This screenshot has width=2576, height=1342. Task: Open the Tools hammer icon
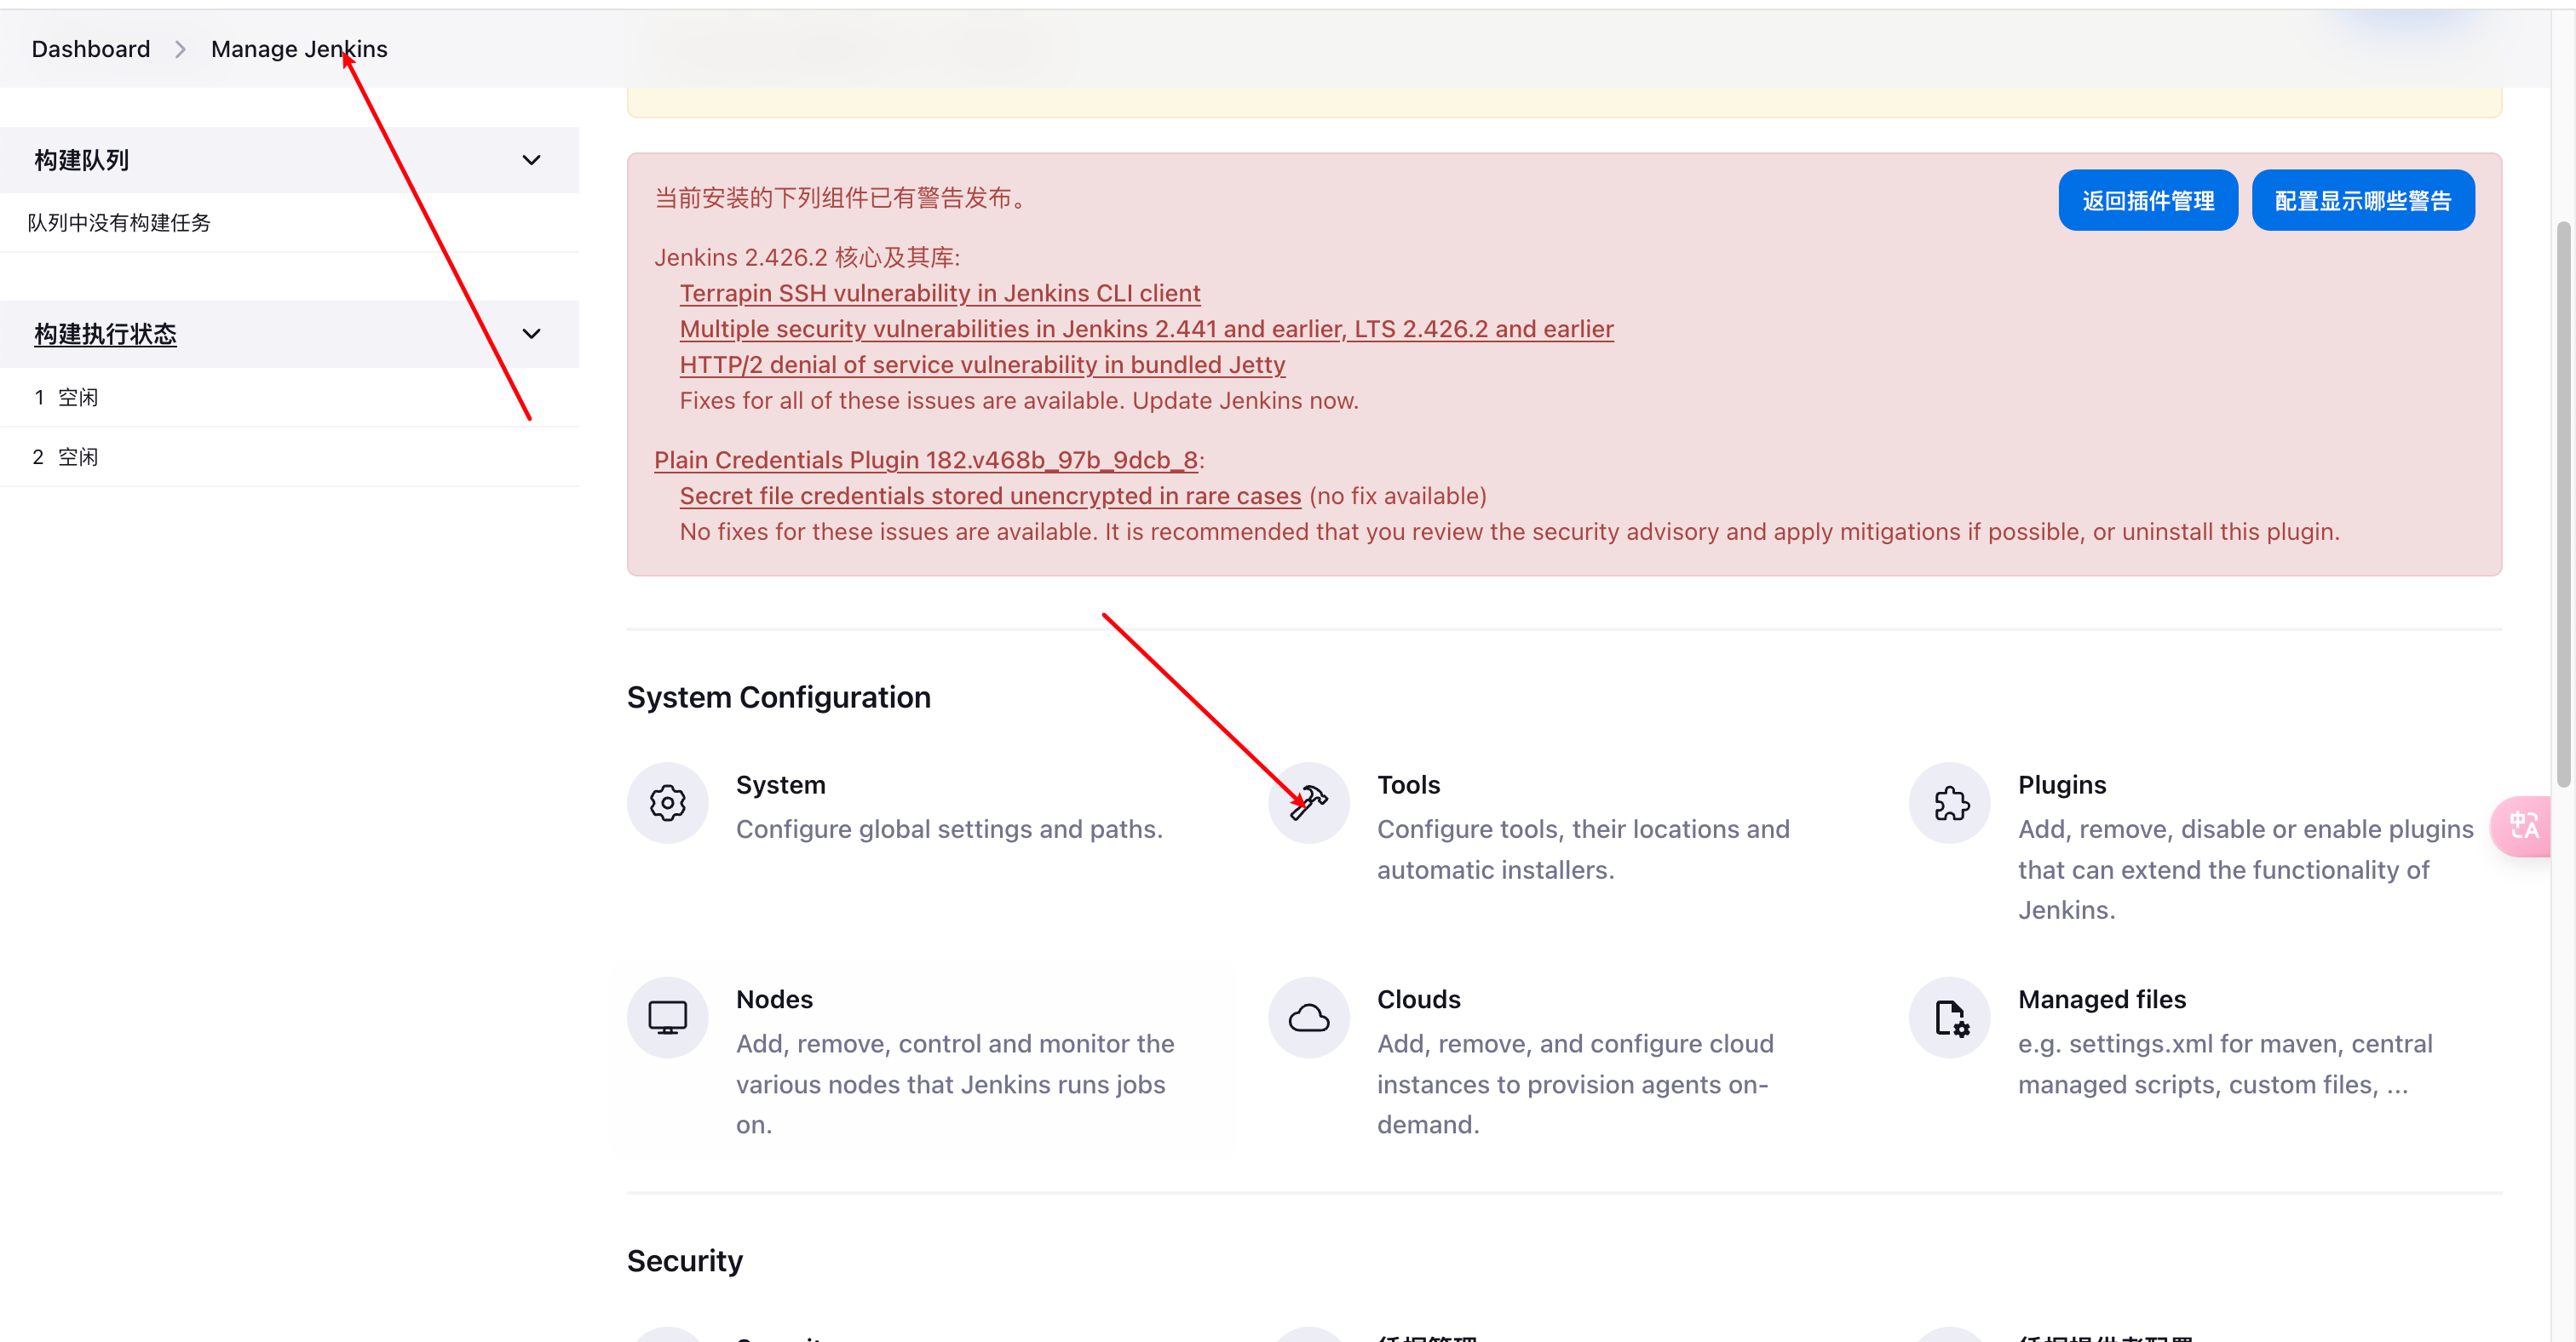(1308, 802)
